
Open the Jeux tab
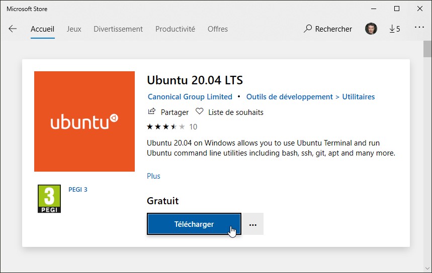point(74,29)
